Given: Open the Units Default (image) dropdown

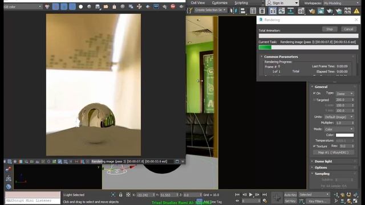Looking at the screenshot, I should (x=339, y=117).
